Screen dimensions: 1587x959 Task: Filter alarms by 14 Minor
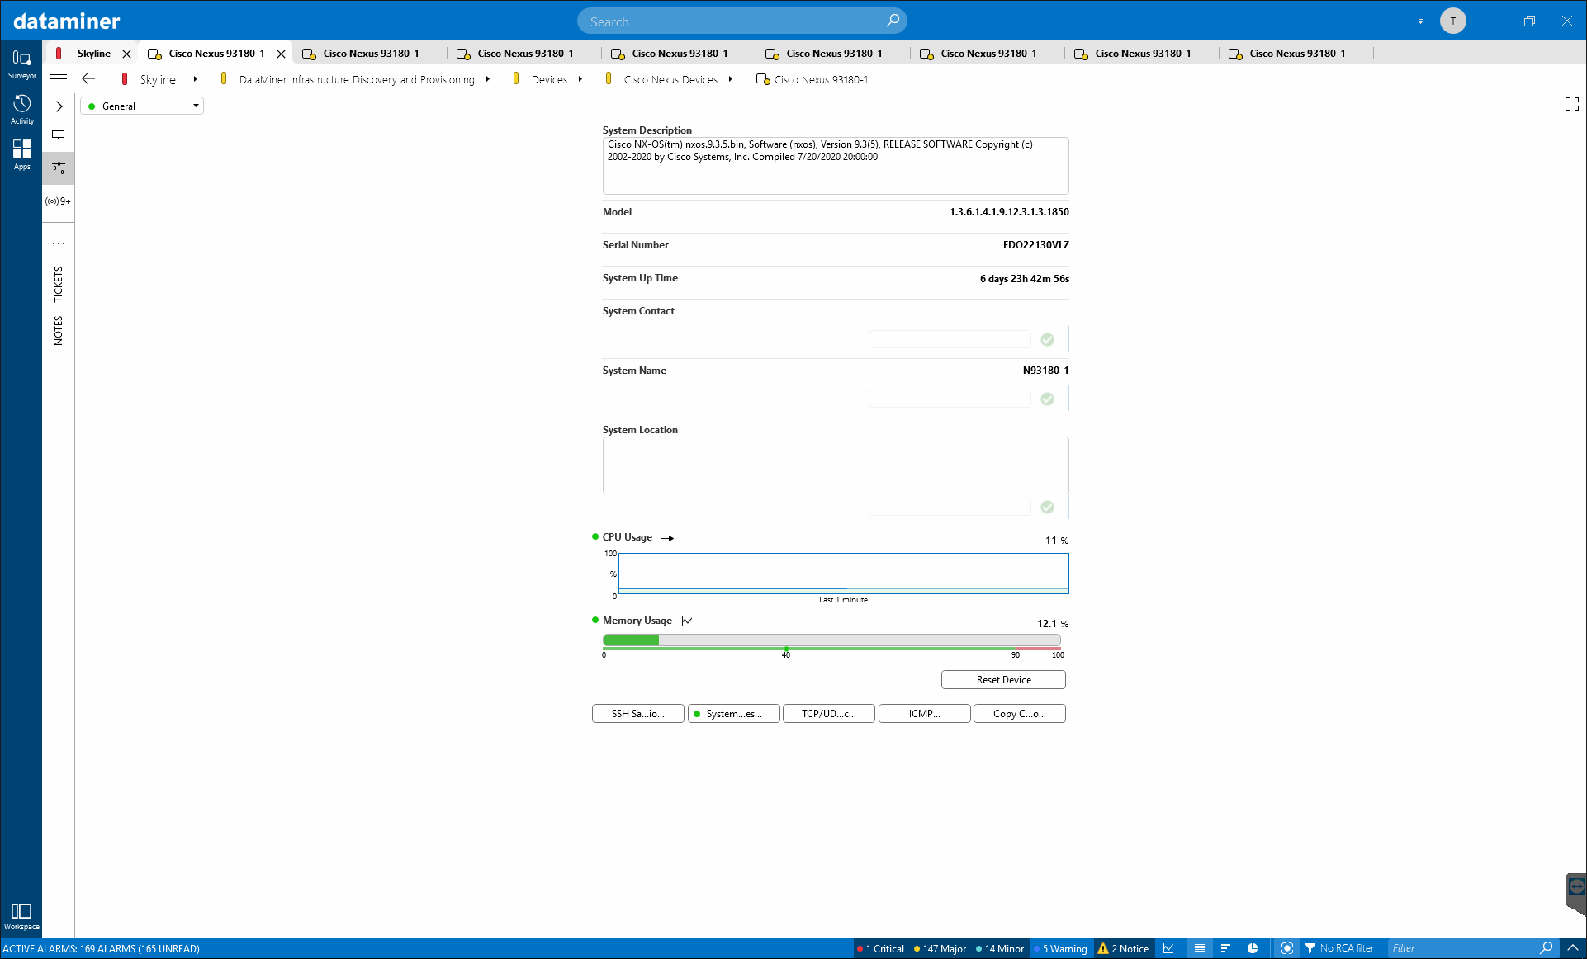click(x=1000, y=949)
